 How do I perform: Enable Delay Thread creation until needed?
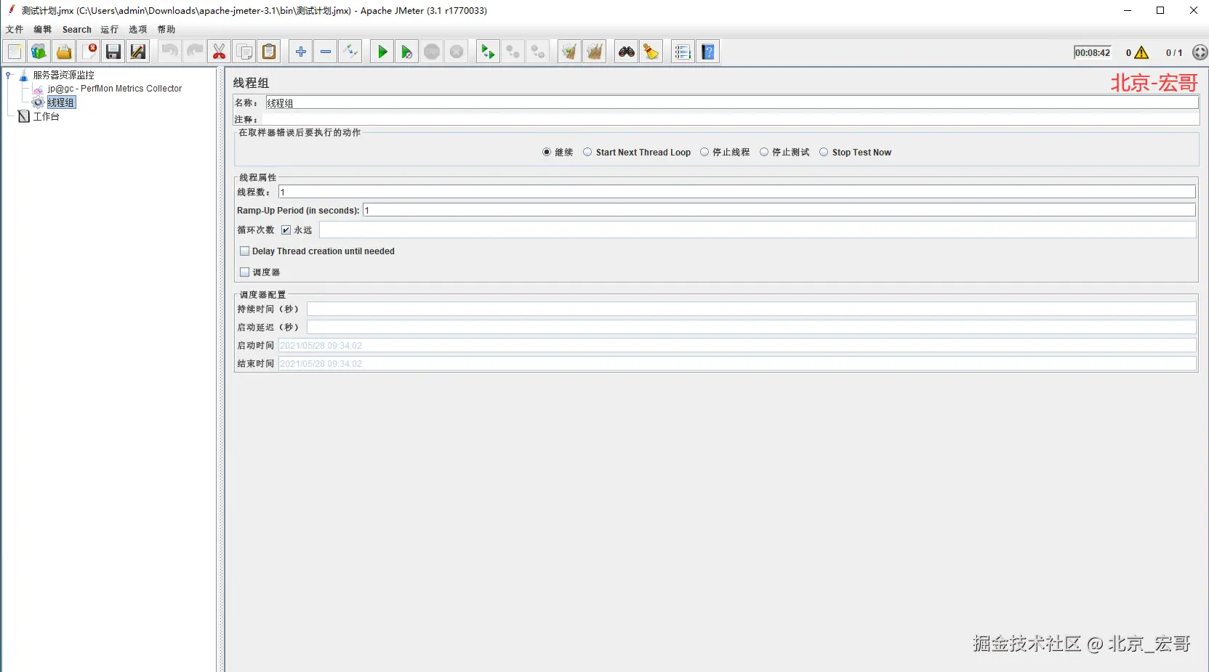coord(245,251)
